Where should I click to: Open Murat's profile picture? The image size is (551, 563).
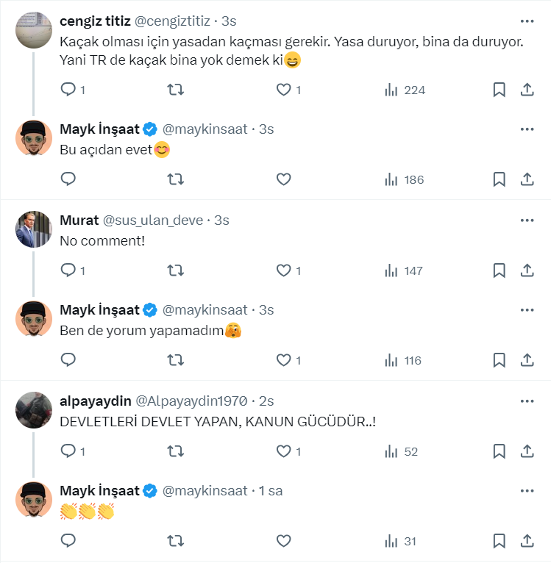34,229
